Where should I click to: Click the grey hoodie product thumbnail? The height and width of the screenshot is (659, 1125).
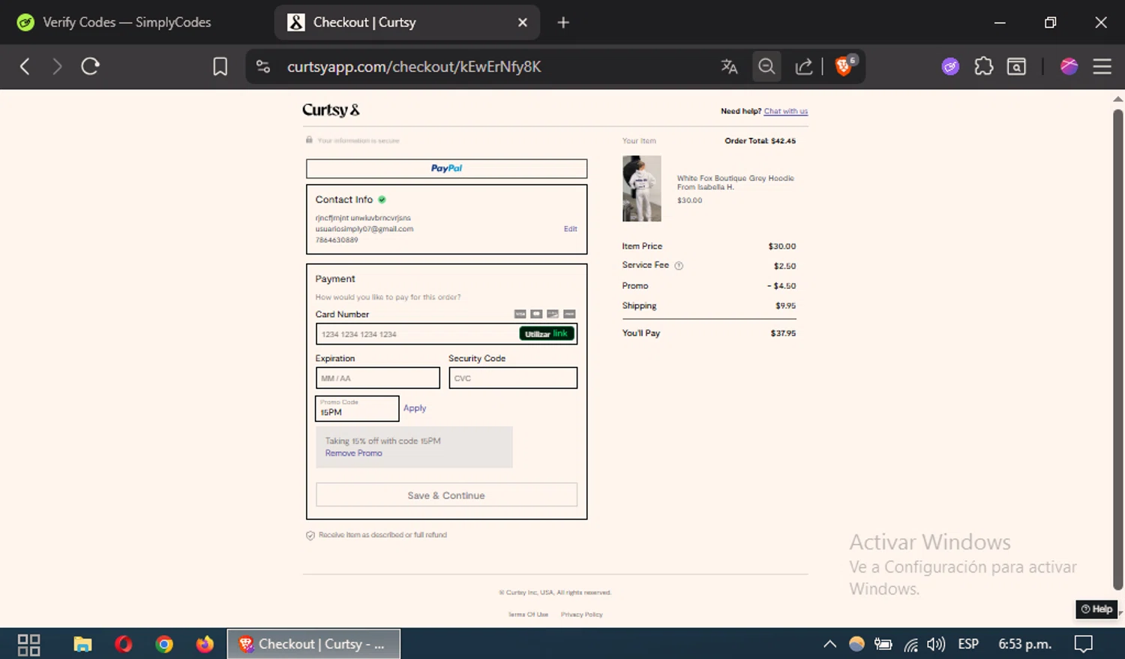coord(642,188)
